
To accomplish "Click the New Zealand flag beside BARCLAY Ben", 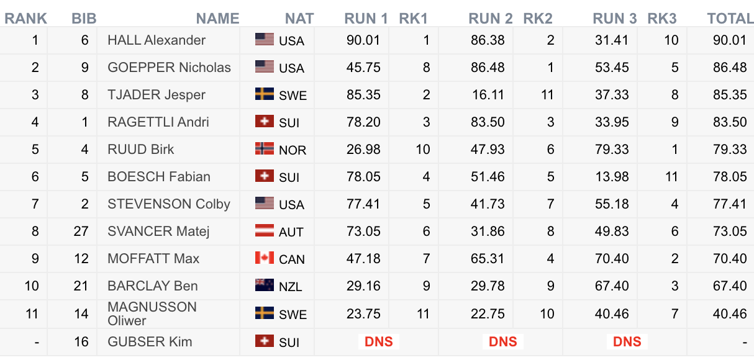I will pyautogui.click(x=265, y=286).
